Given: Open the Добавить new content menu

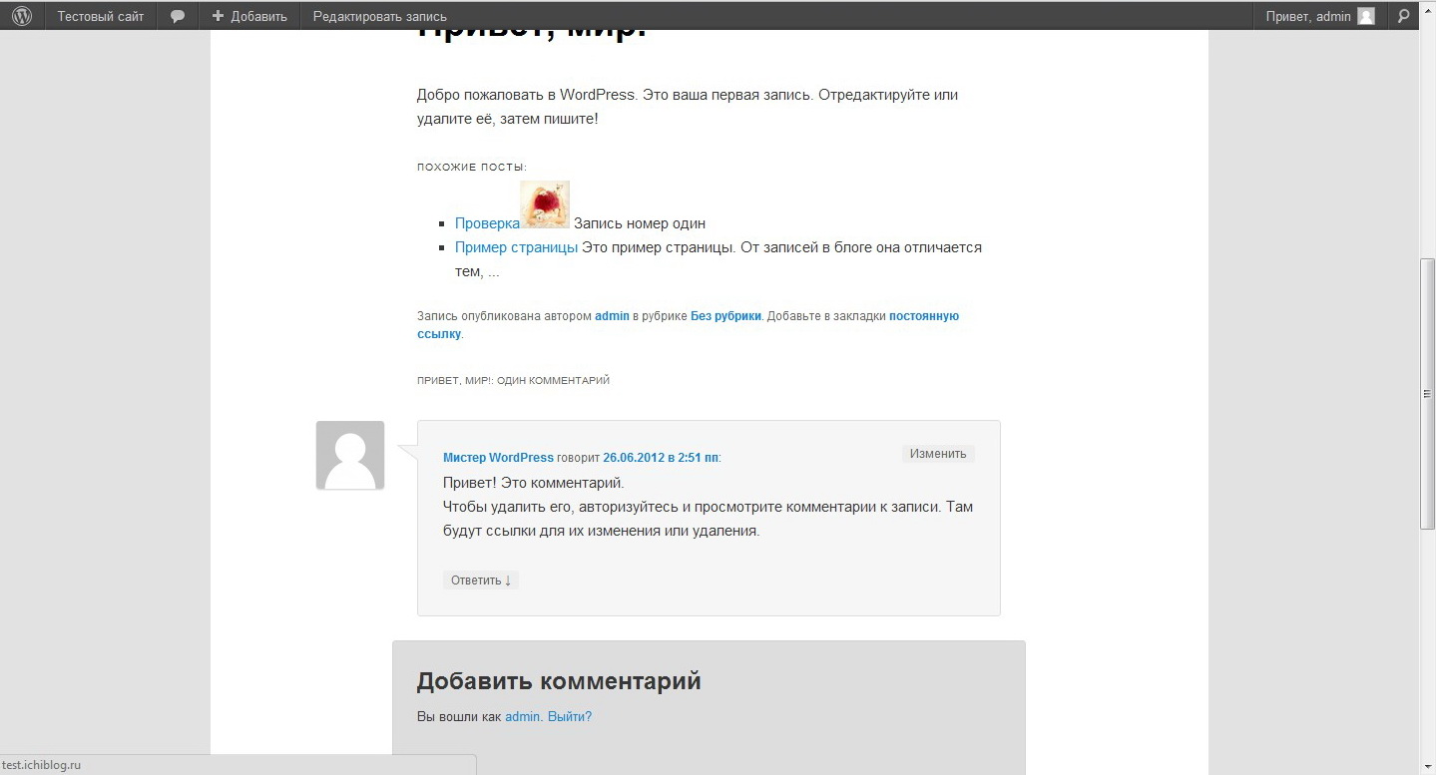Looking at the screenshot, I should pos(249,16).
